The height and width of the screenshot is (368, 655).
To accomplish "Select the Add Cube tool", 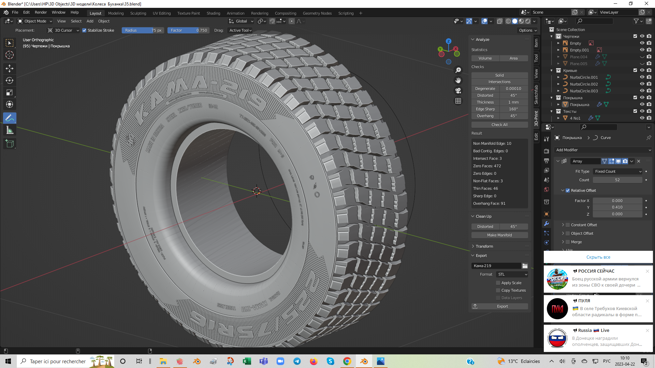I will click(x=10, y=144).
